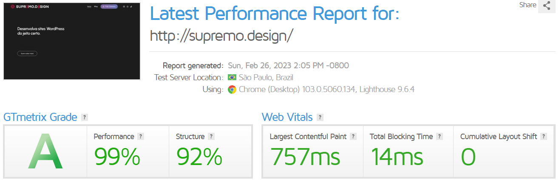Click the 14ms Total Blocking Time value
This screenshot has height=182, width=559.
(x=397, y=157)
